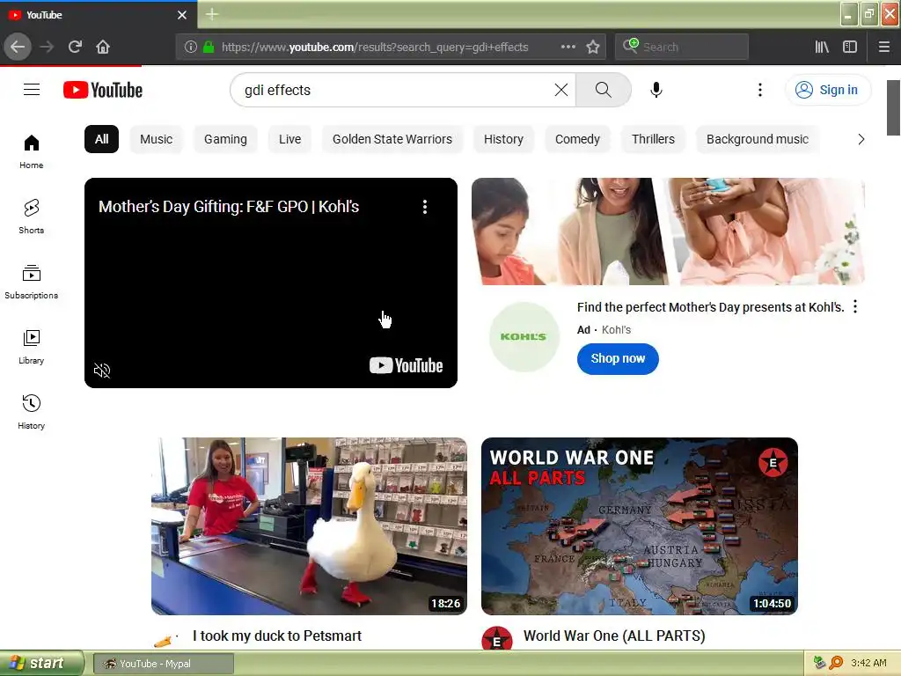The height and width of the screenshot is (676, 901).
Task: Open the 'World War One (ALL PARTS)' title
Action: pyautogui.click(x=614, y=636)
